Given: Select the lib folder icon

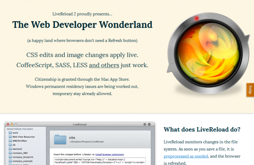Looking at the screenshot, I should [x=10, y=145].
